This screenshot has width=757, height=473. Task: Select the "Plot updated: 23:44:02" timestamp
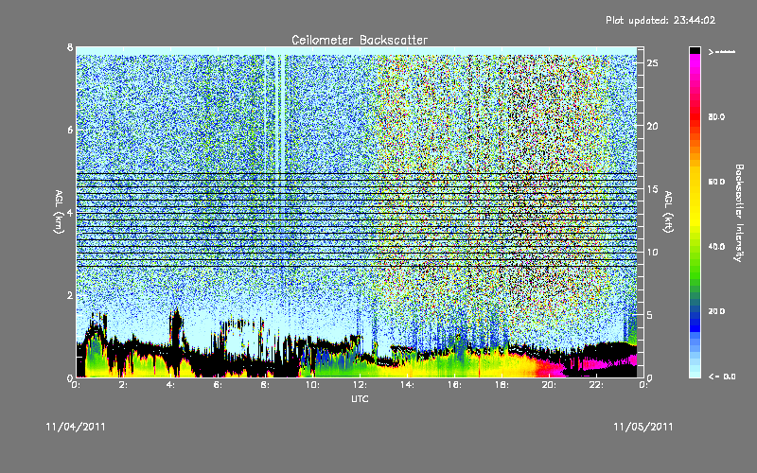(x=660, y=20)
